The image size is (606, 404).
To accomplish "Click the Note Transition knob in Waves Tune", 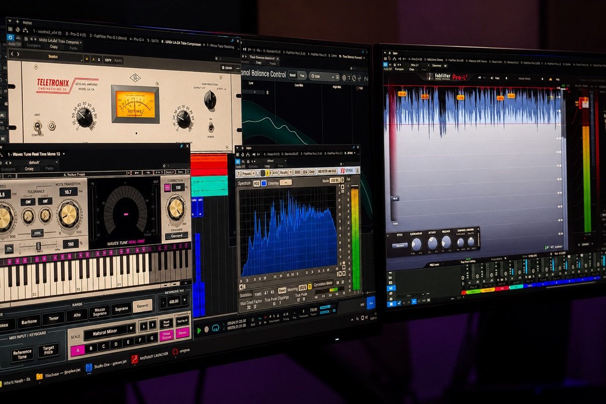I will 68,214.
